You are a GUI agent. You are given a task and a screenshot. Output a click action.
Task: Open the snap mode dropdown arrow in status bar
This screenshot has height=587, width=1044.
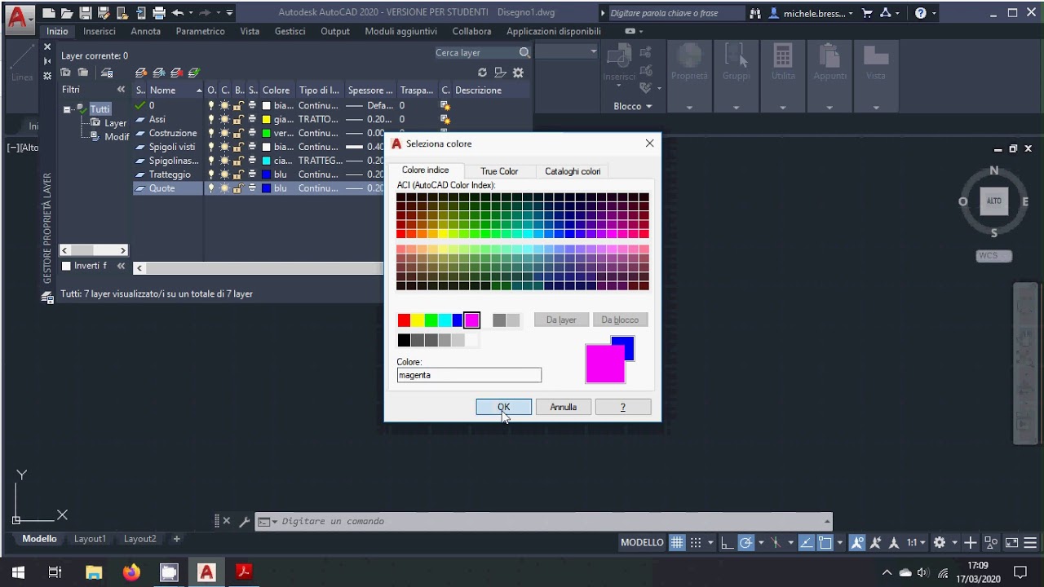(x=710, y=542)
